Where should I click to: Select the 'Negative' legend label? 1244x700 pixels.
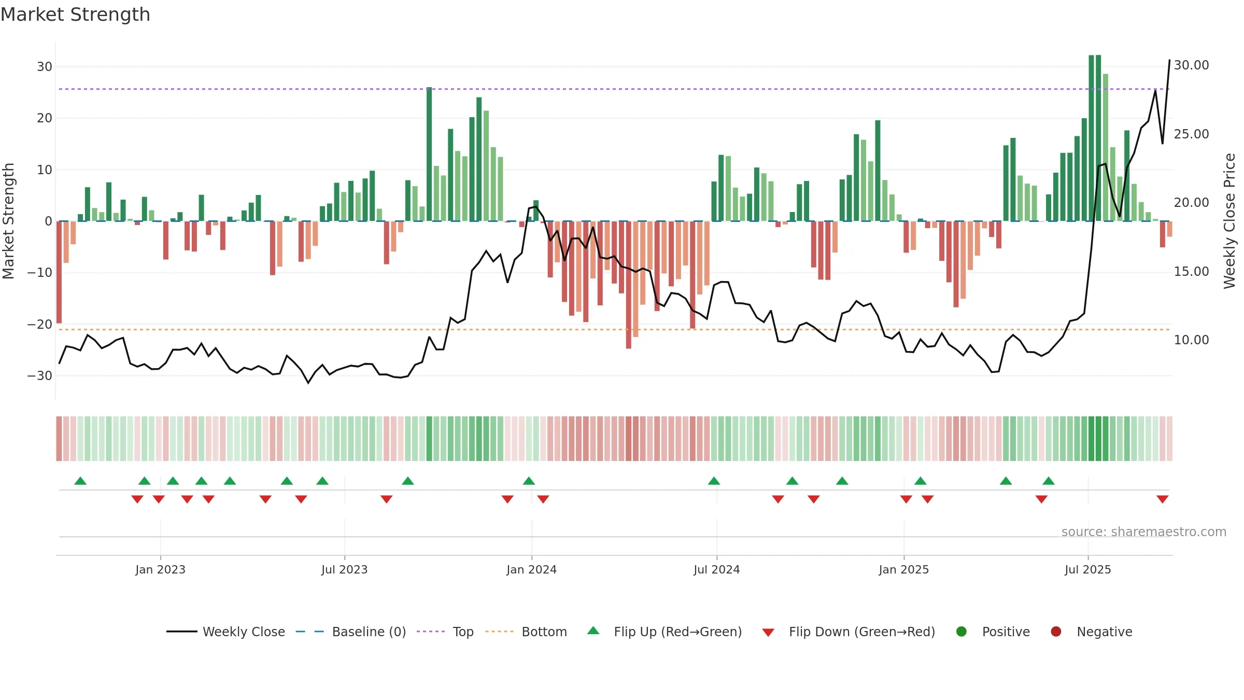point(1105,632)
